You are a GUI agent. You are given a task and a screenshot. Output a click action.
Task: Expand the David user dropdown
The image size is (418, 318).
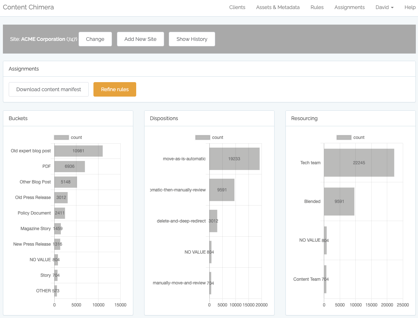[384, 7]
